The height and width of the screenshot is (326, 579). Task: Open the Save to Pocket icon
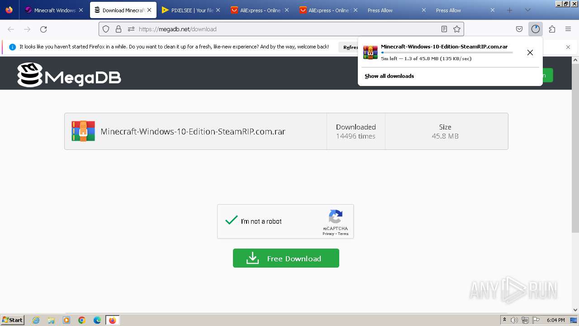tap(519, 29)
